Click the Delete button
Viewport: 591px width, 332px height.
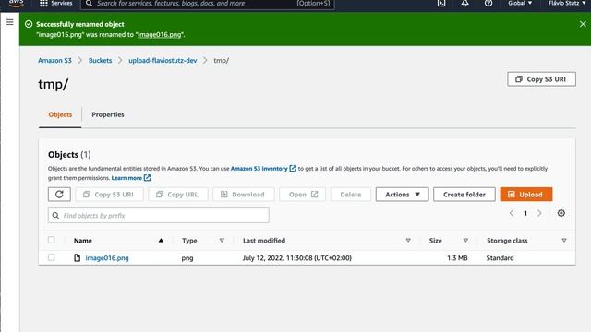tap(351, 195)
